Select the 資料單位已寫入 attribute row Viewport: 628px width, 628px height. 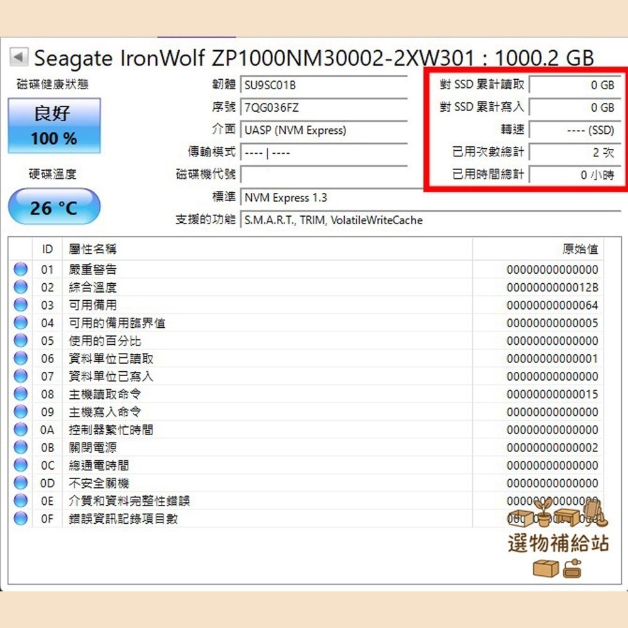[x=306, y=376]
